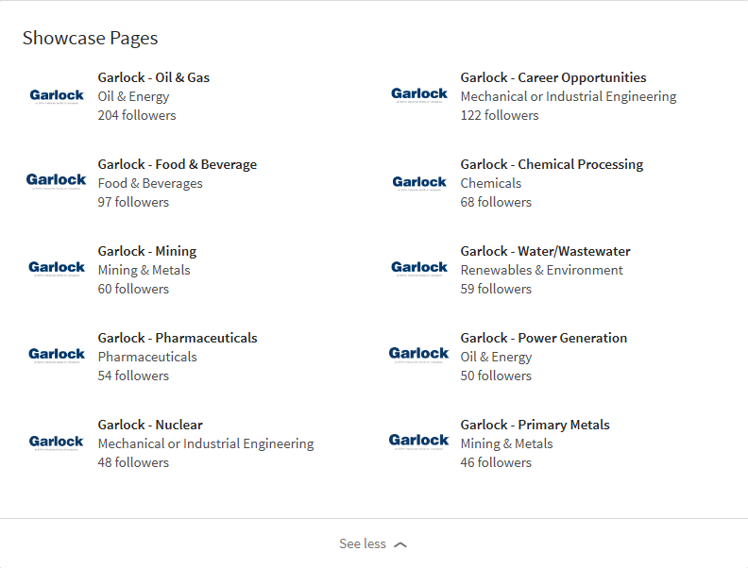This screenshot has height=568, width=748.
Task: Click the Garlock logo beside Career Opportunities
Action: pyautogui.click(x=419, y=95)
